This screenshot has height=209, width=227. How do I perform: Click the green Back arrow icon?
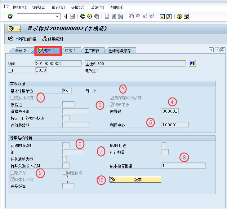point(83,16)
